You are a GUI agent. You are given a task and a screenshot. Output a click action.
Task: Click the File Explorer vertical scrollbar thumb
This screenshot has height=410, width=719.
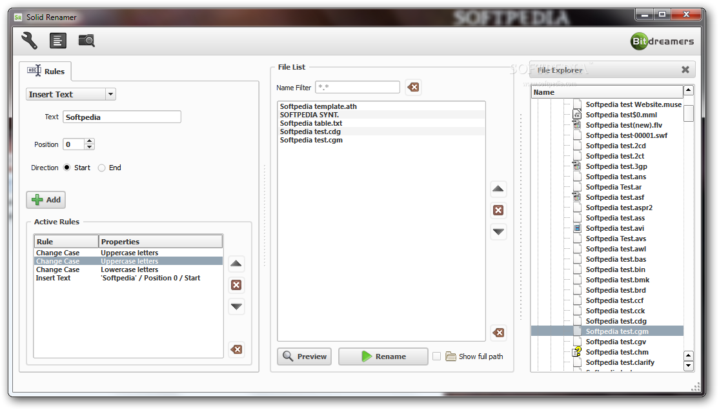688,113
